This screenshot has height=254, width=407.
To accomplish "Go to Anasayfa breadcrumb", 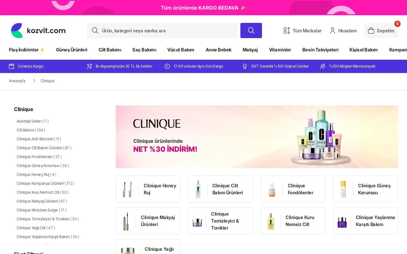I will pos(17,81).
